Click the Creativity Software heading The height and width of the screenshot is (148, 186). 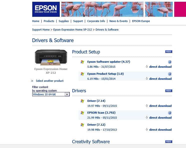91,142
